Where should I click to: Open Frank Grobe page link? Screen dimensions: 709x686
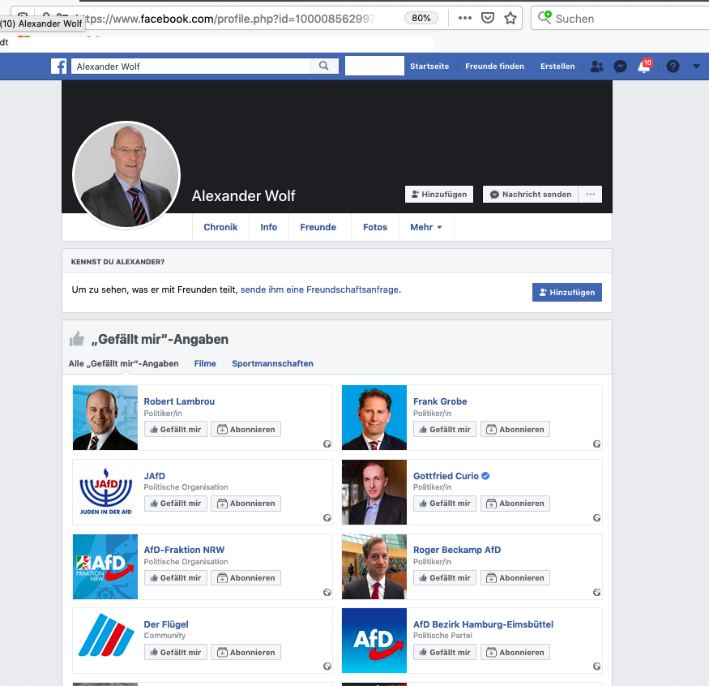440,401
